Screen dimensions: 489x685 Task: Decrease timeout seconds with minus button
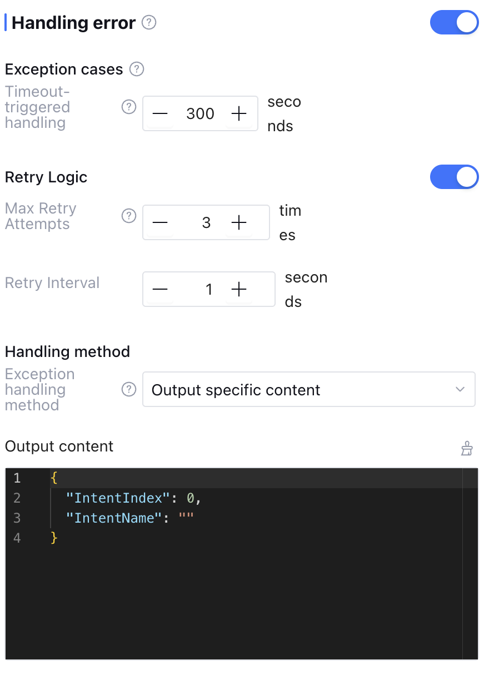coord(160,113)
